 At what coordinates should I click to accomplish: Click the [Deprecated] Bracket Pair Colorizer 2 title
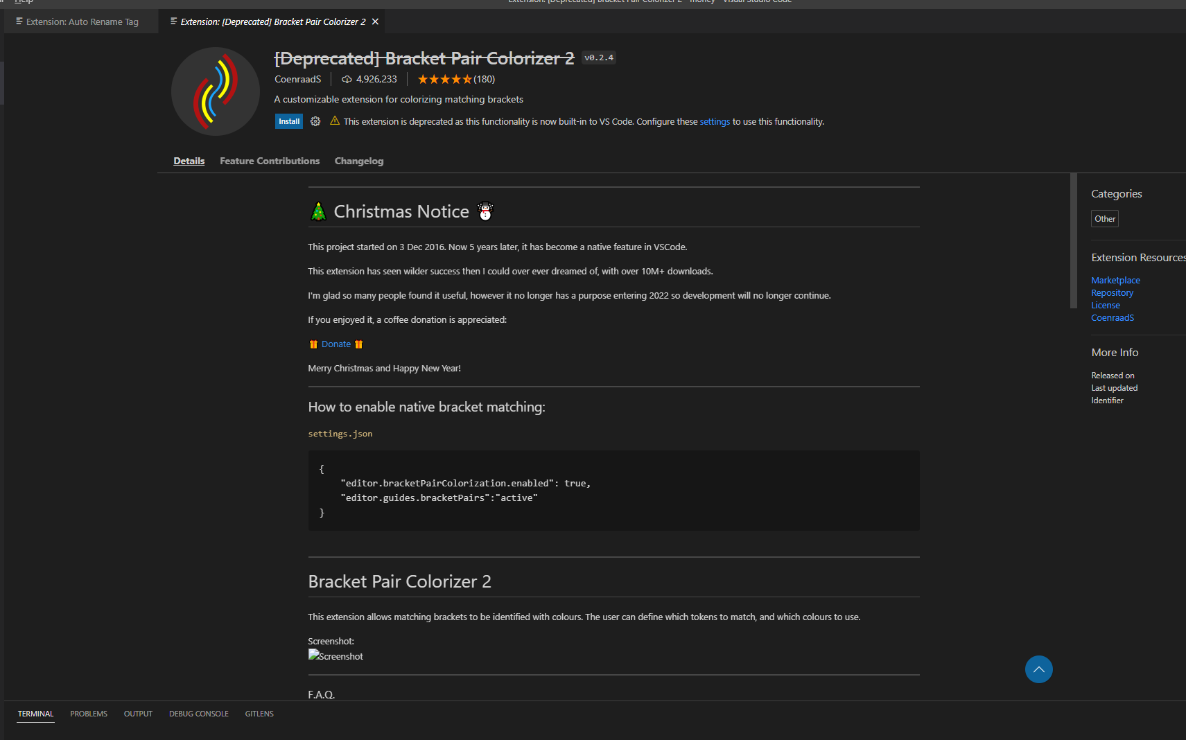coord(424,58)
